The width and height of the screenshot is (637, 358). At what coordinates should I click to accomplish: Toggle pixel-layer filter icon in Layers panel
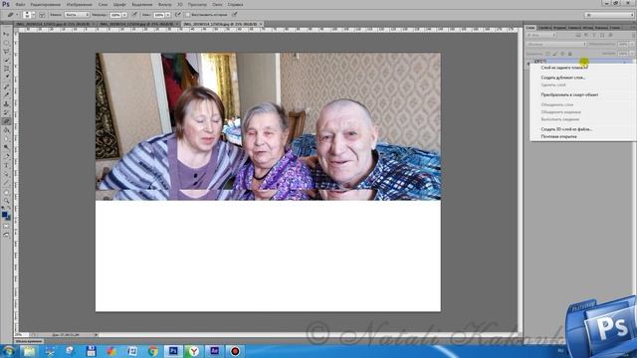(x=578, y=36)
